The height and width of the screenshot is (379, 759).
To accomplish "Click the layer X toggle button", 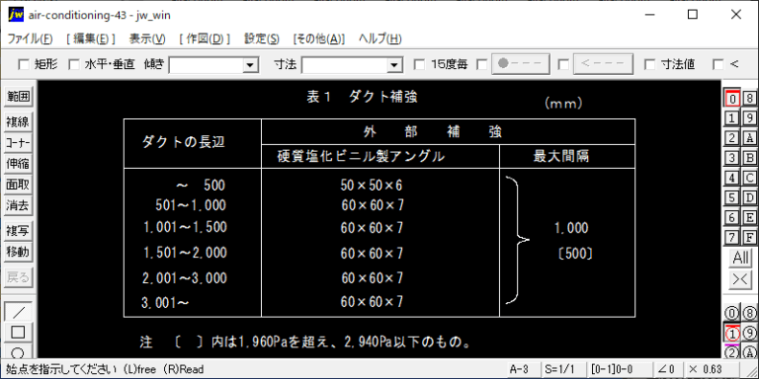I will point(740,279).
